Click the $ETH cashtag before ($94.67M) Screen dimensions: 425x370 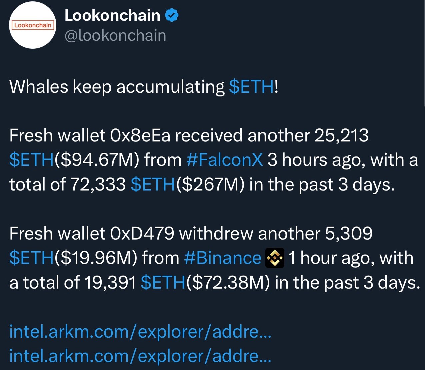31,160
